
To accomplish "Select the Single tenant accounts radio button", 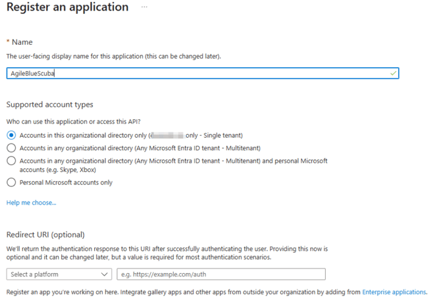I will coord(11,135).
